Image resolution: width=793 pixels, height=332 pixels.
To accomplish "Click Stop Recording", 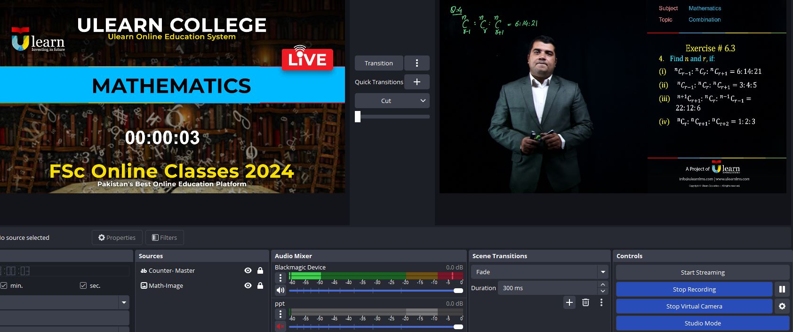I will click(x=694, y=289).
